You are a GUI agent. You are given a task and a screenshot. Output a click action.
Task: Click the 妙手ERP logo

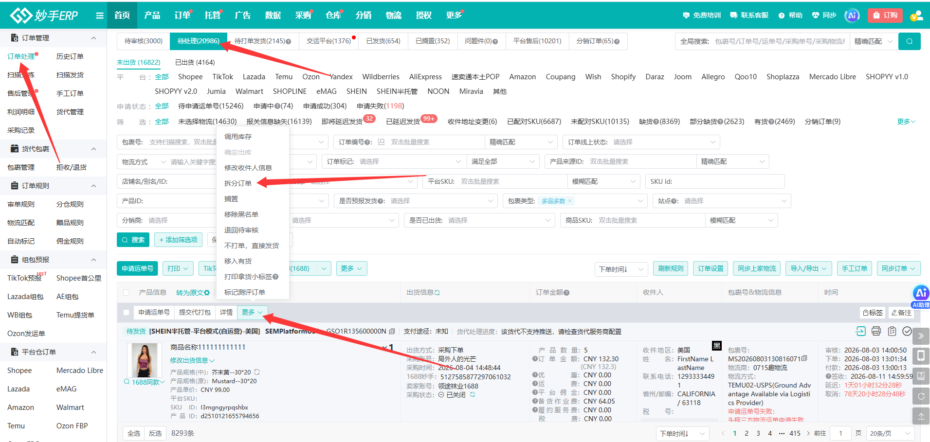[x=44, y=15]
